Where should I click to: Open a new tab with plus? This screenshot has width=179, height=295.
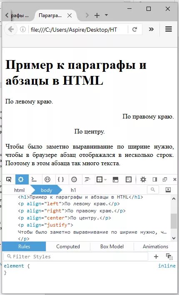[x=97, y=15]
